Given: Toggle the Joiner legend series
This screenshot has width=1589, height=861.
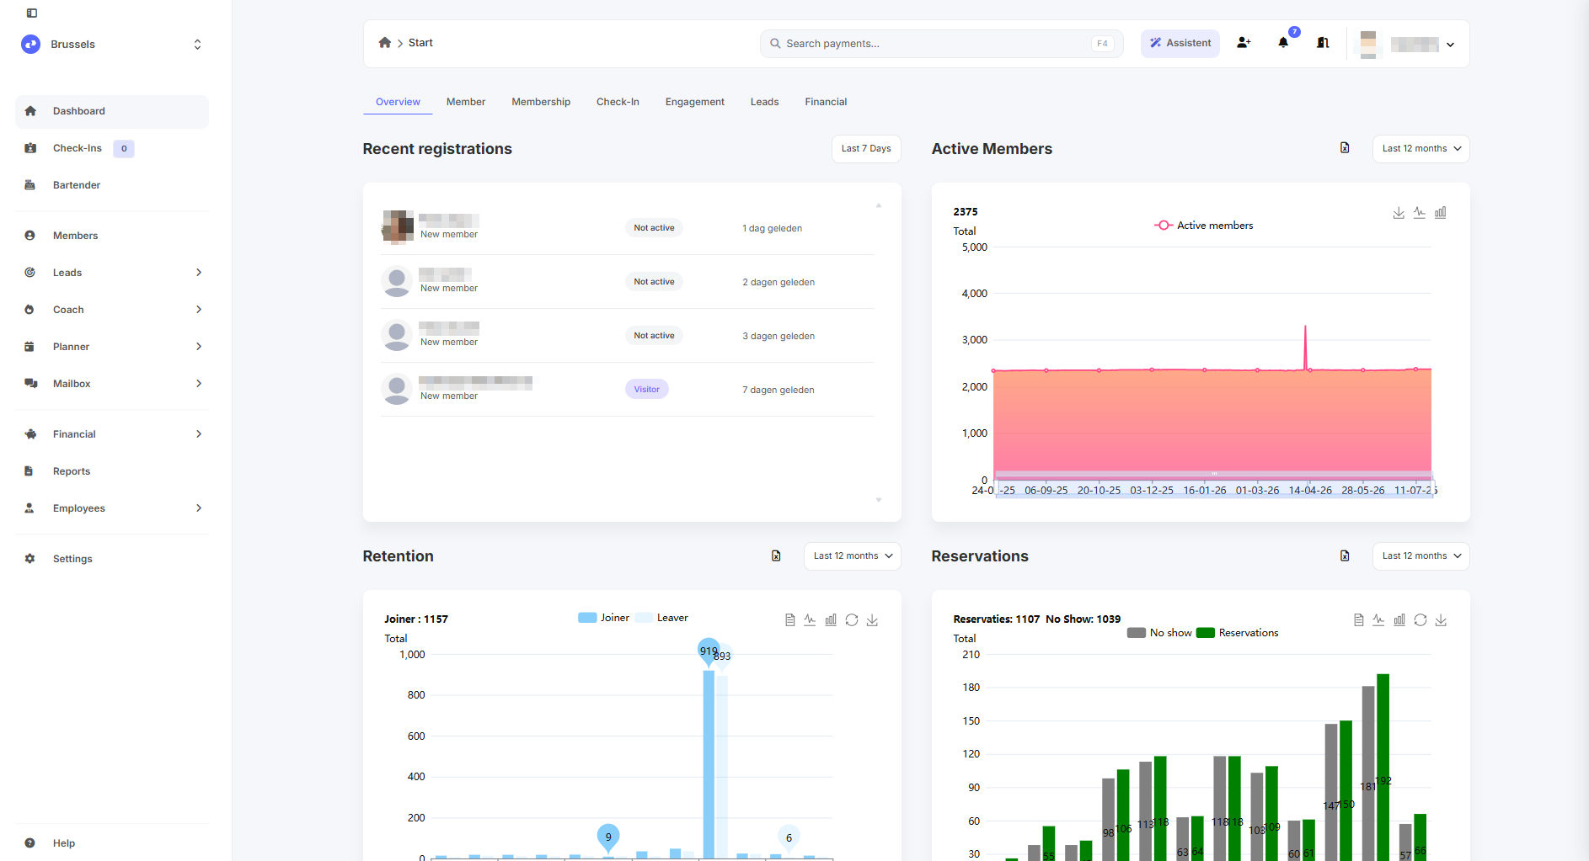Looking at the screenshot, I should (x=604, y=618).
